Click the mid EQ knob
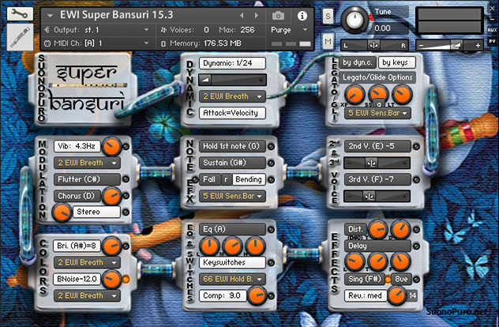Image resolution: width=499 pixels, height=327 pixels. click(232, 246)
